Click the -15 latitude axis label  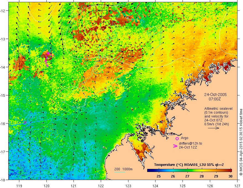pos(3,95)
